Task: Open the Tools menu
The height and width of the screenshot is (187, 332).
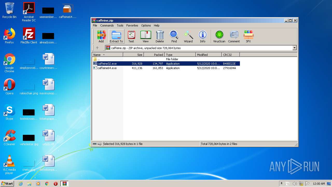Action: point(120,25)
